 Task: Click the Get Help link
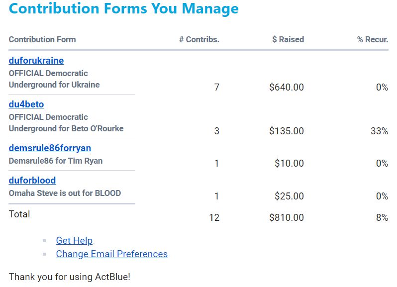coord(74,241)
